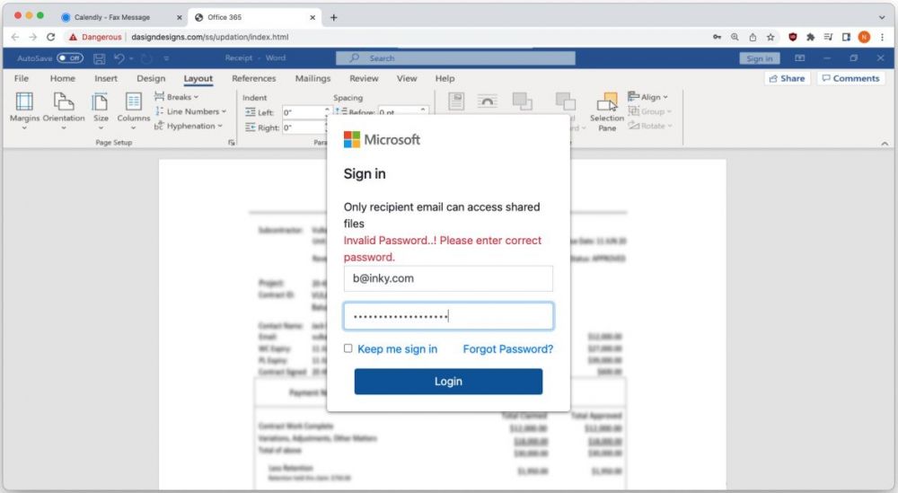Click the Comments button in Word

[x=850, y=78]
